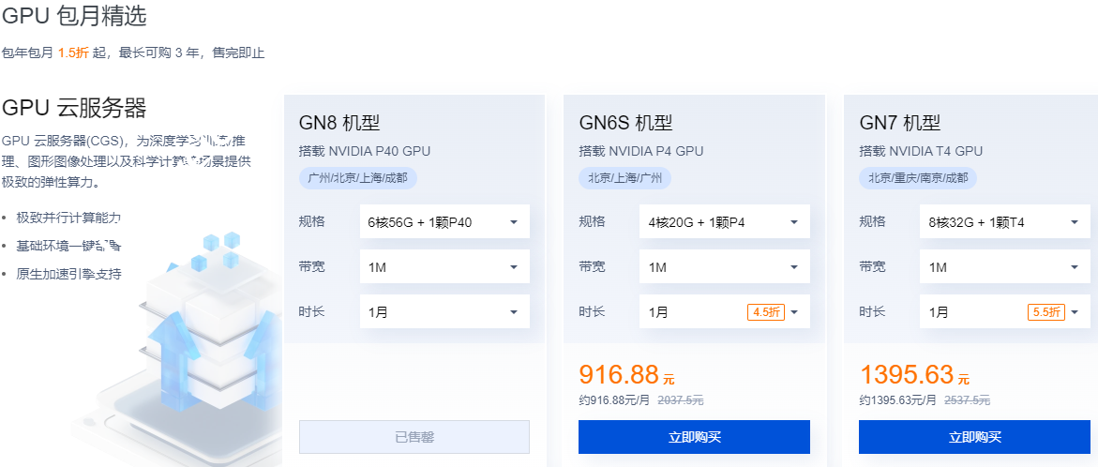The image size is (1098, 467).
Task: Open the GN6S 带宽 dropdown
Action: point(724,267)
